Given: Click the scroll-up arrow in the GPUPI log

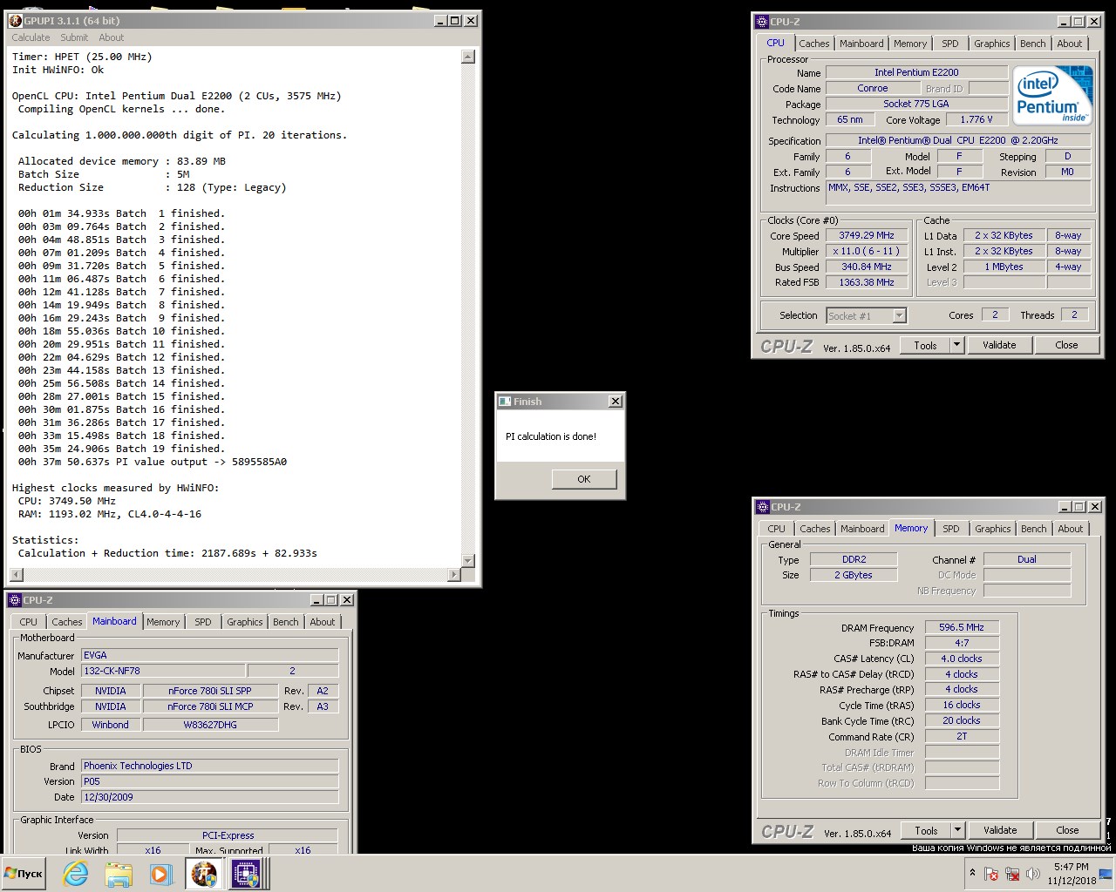Looking at the screenshot, I should click(x=468, y=57).
